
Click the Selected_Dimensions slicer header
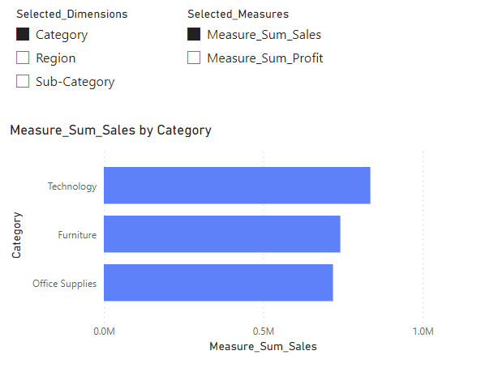72,15
